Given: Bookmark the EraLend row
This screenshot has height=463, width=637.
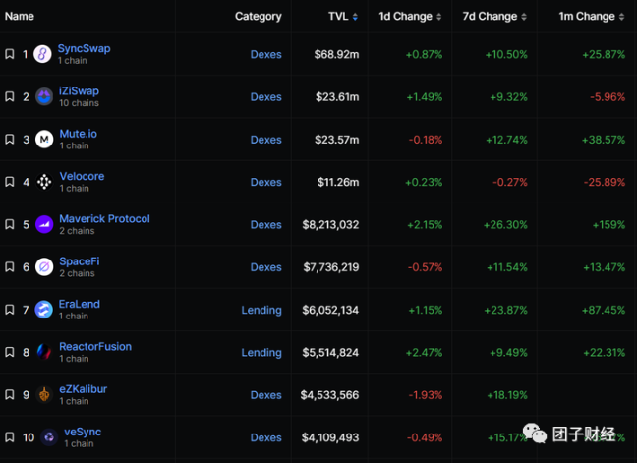Looking at the screenshot, I should point(10,310).
